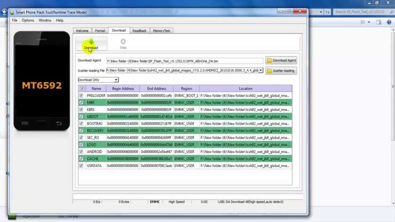395x222 pixels.
Task: Switch to the Welcome tab
Action: click(x=82, y=31)
